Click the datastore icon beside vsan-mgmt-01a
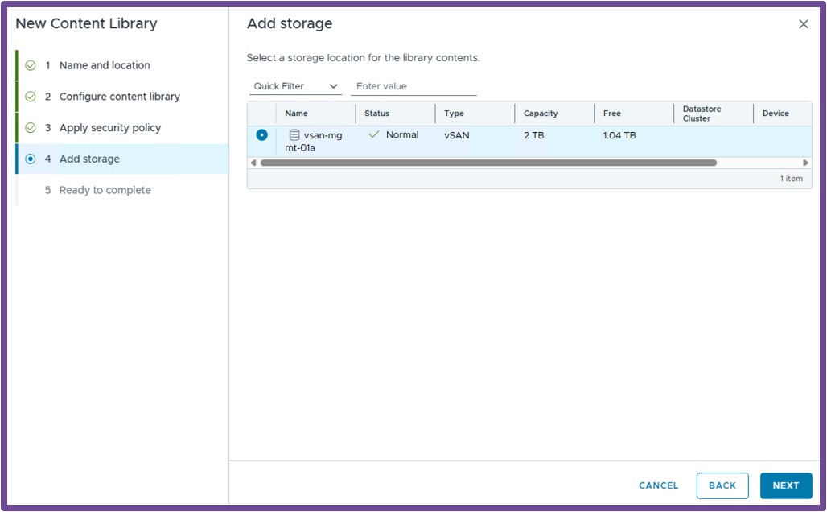This screenshot has width=827, height=512. (x=294, y=135)
